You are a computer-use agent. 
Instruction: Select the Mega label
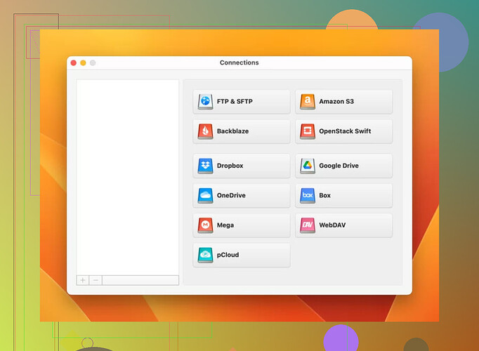(225, 225)
